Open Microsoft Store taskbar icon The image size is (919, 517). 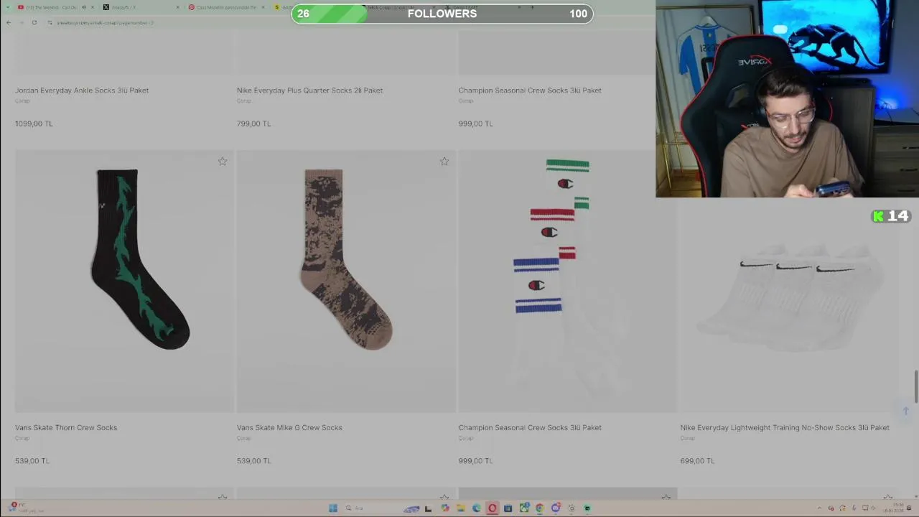pos(508,508)
